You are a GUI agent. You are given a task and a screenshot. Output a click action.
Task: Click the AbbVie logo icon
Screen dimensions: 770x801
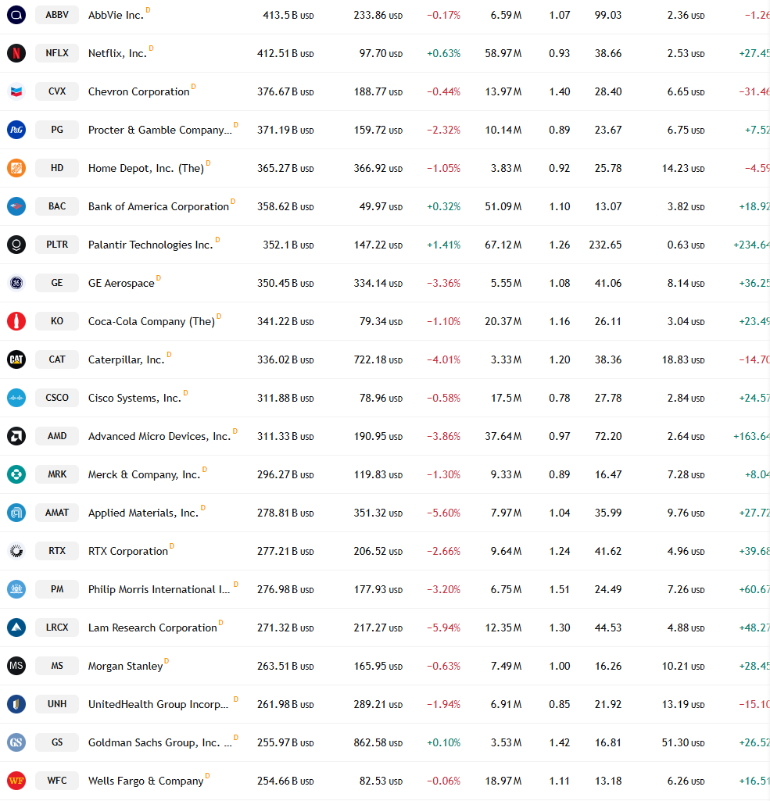click(x=16, y=15)
